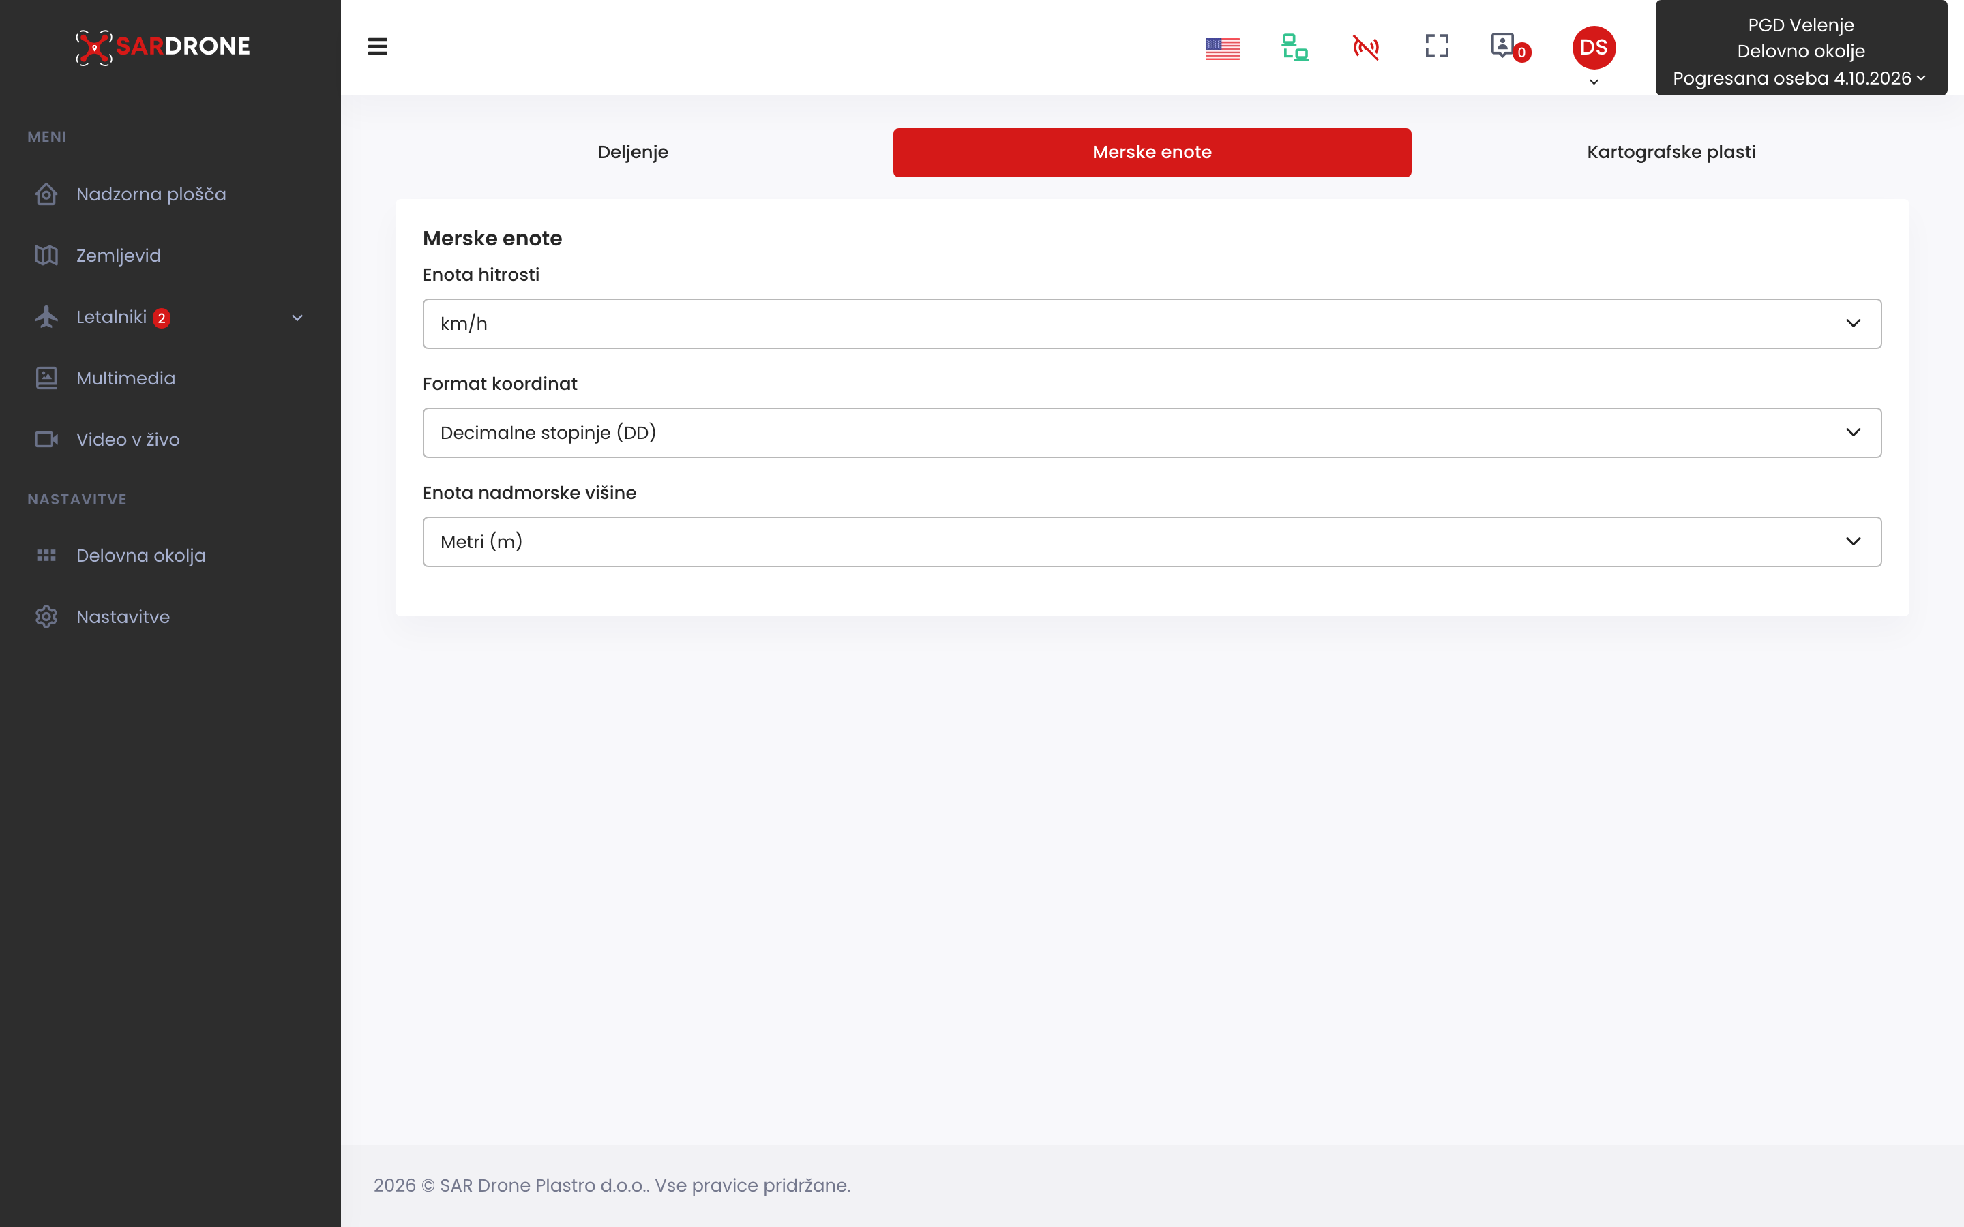
Task: Open the Format koordinat dropdown
Action: (x=1152, y=433)
